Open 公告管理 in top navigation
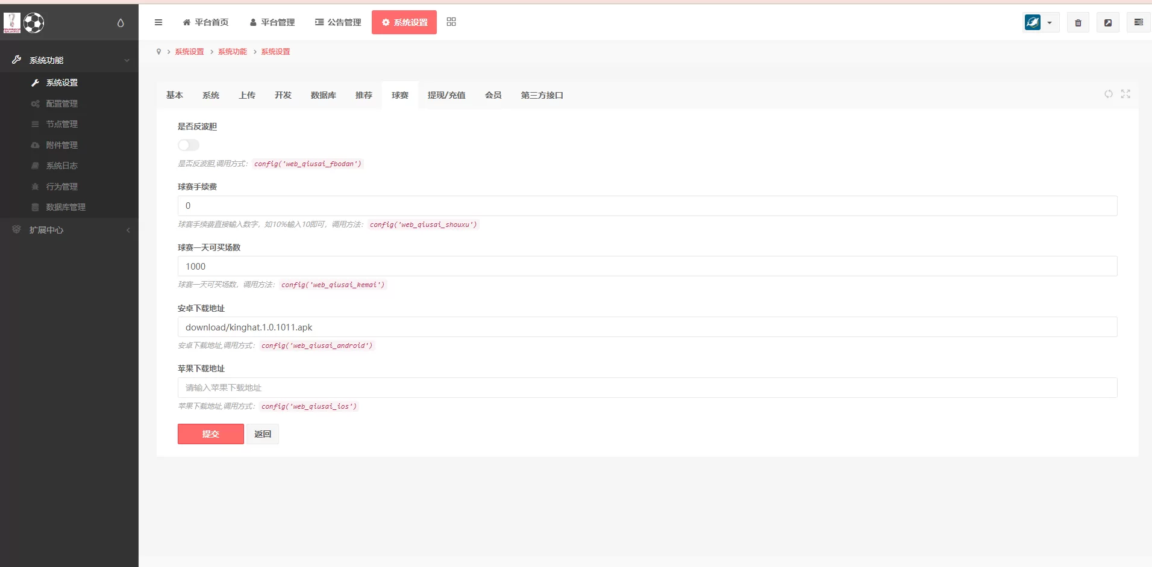 338,22
